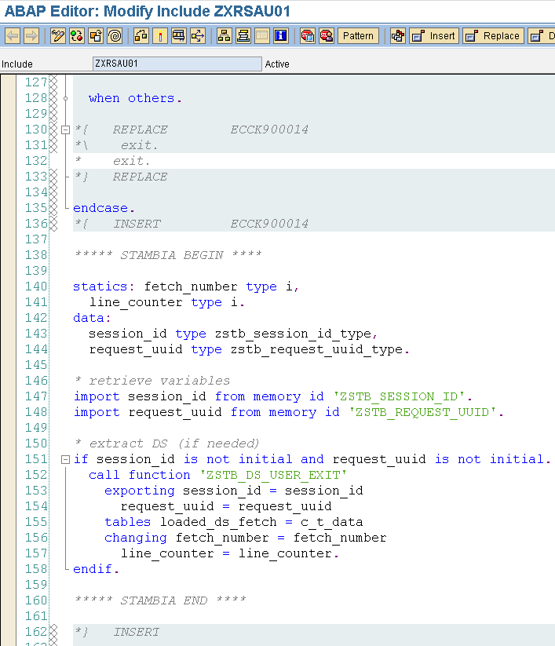Click the '*} INSERT' line 162
Viewport: 555px width, 646px height.
click(x=117, y=632)
